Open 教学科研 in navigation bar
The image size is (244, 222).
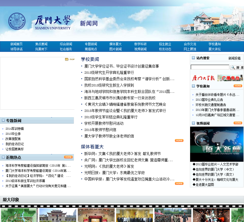point(140,44)
